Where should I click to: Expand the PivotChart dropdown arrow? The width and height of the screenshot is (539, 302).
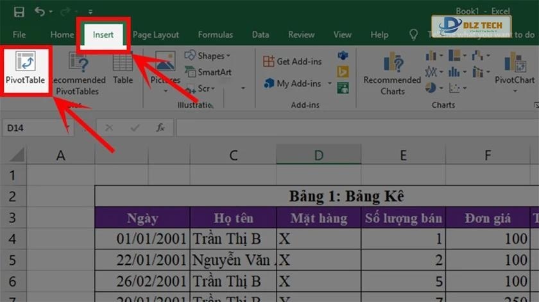coord(515,91)
